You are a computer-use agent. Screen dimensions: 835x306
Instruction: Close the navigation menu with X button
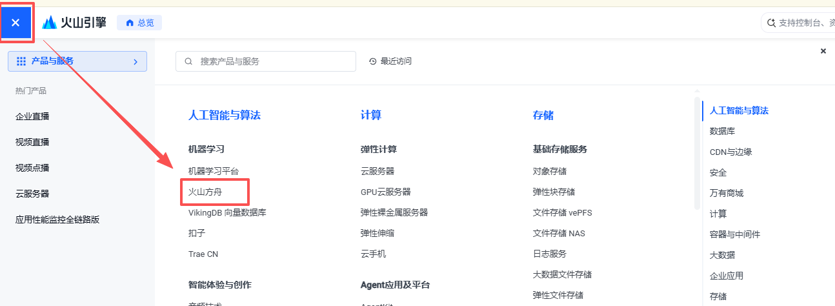tap(15, 23)
